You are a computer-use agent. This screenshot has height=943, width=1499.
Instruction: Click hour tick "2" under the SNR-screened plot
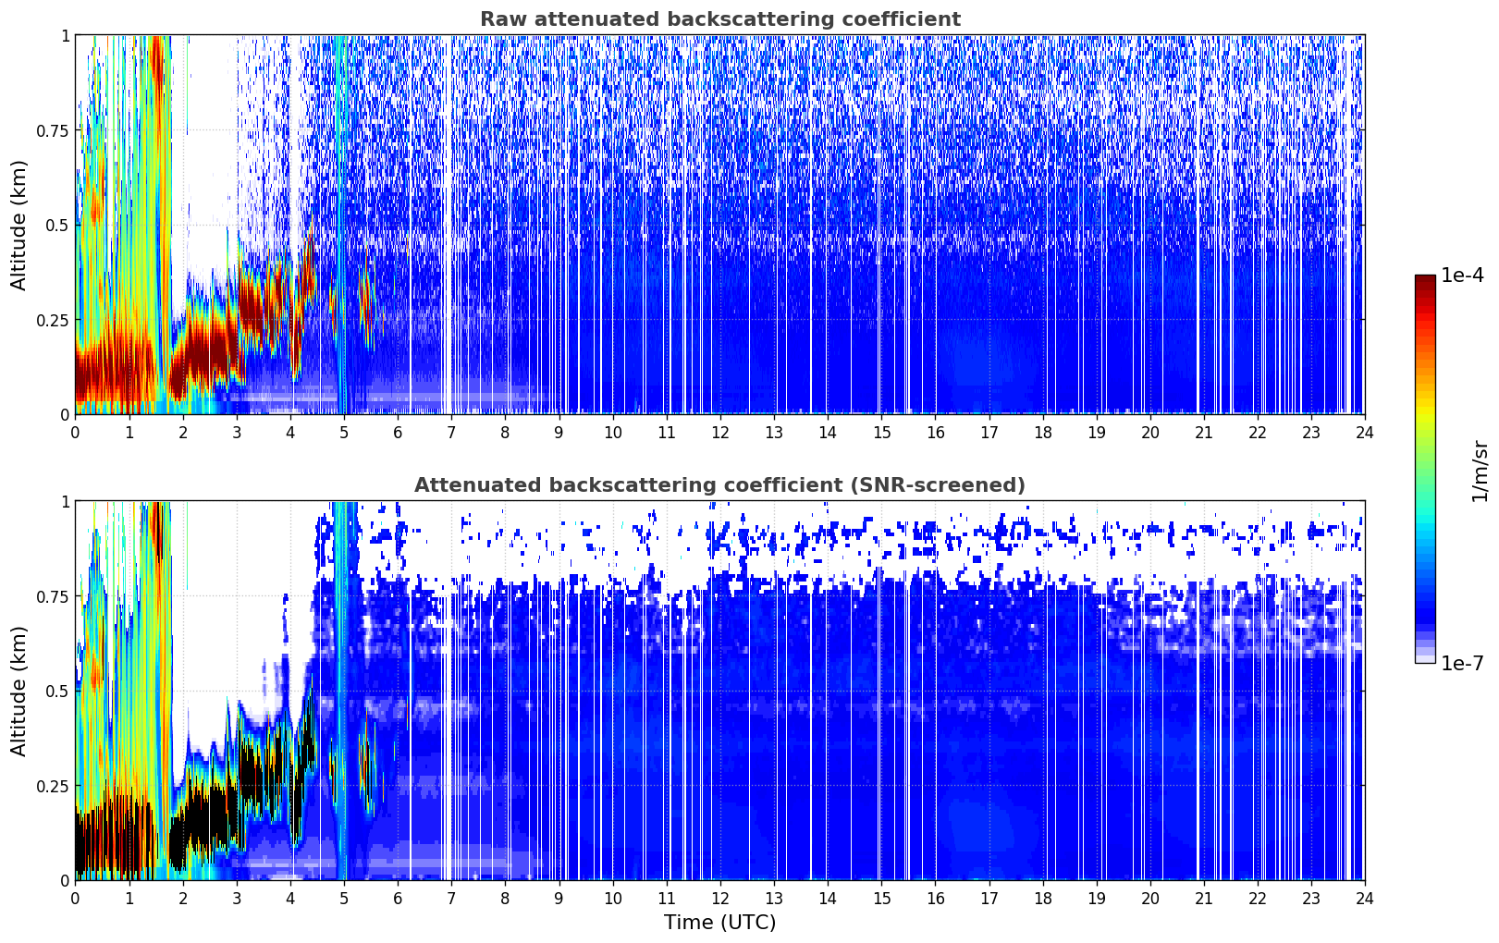coord(183,898)
